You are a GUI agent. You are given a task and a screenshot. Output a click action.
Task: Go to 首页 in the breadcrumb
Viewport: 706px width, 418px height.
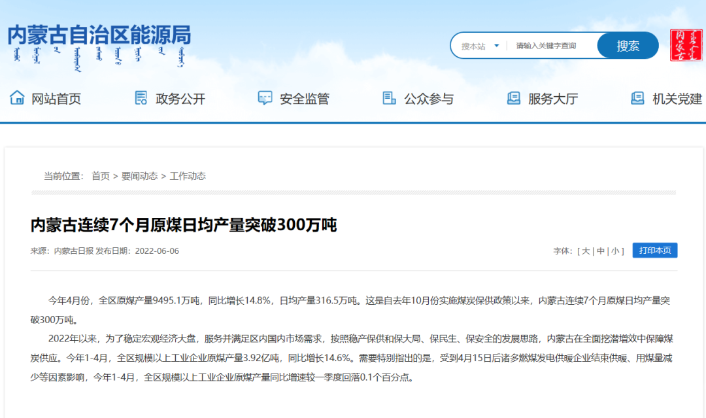click(101, 176)
